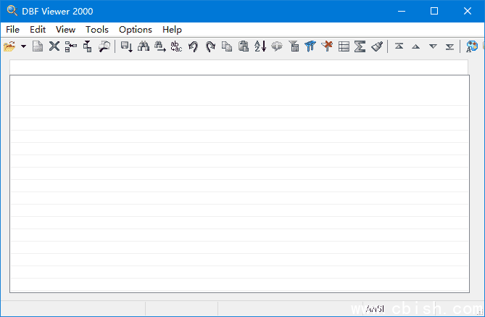
Task: Go to next record down arrow
Action: coord(433,46)
